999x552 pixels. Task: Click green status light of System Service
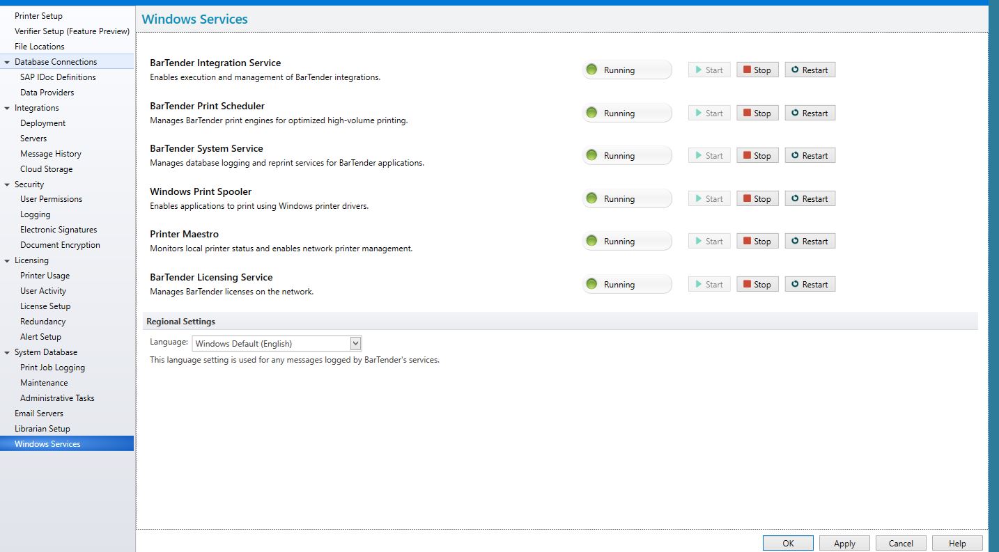(591, 155)
